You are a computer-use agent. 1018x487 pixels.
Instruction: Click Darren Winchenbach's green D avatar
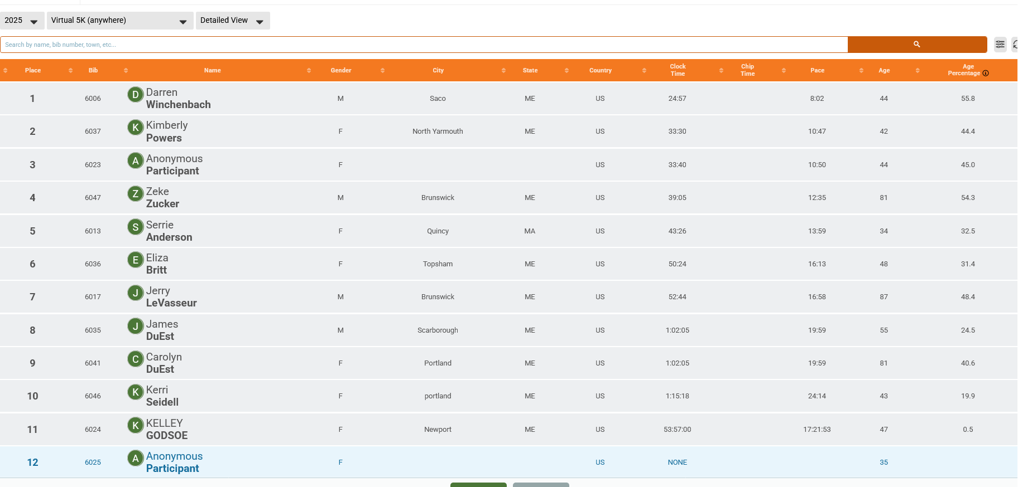coord(135,95)
